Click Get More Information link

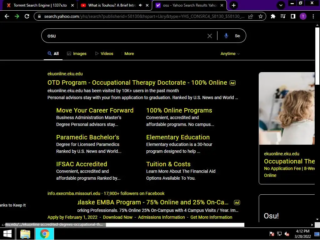pos(211,217)
